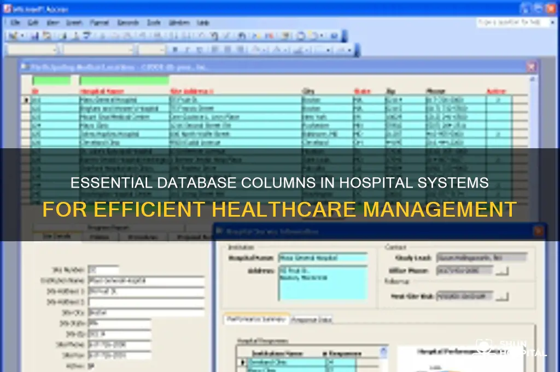Click the first green filter field
Image resolution: width=560 pixels, height=372 pixels.
[x=51, y=80]
